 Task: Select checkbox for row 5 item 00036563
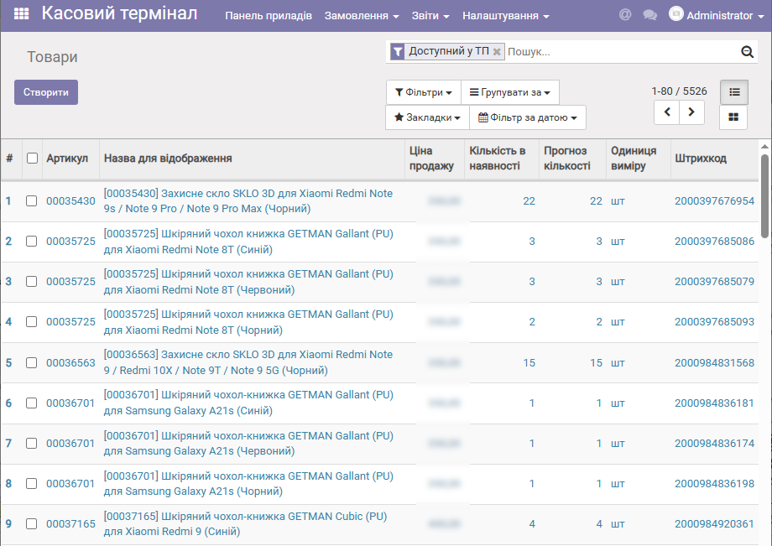[32, 363]
